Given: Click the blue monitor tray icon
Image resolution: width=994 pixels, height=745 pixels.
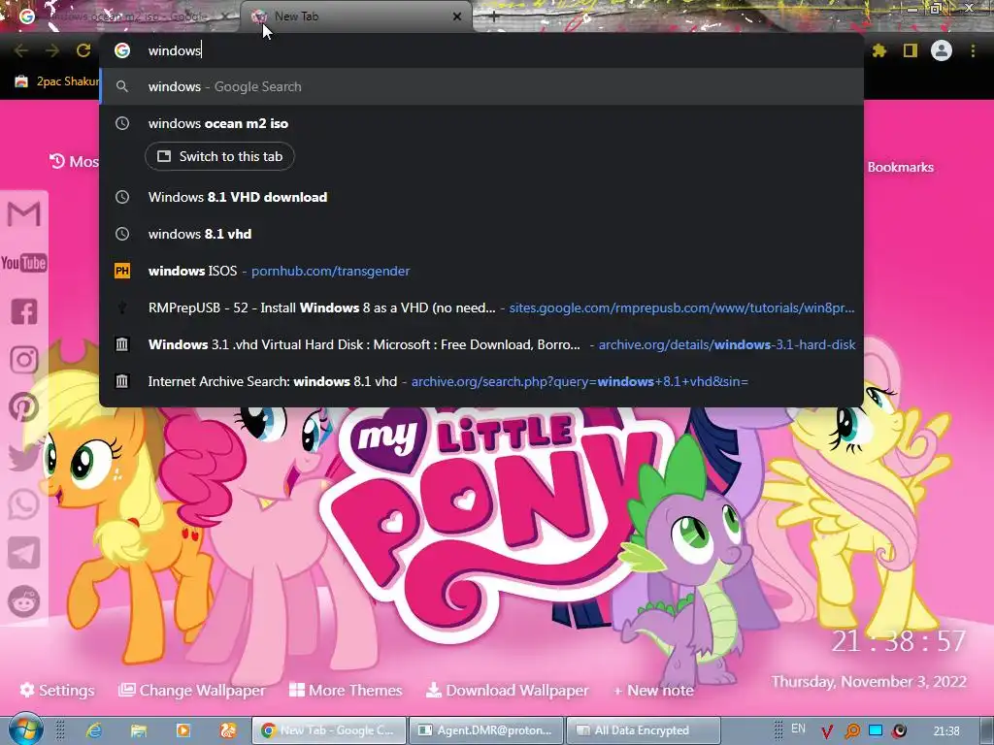Looking at the screenshot, I should click(876, 730).
